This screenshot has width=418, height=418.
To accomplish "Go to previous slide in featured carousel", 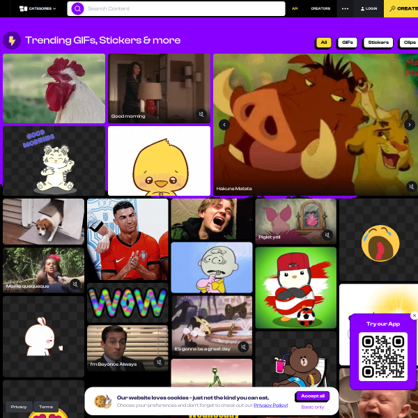I will click(224, 125).
